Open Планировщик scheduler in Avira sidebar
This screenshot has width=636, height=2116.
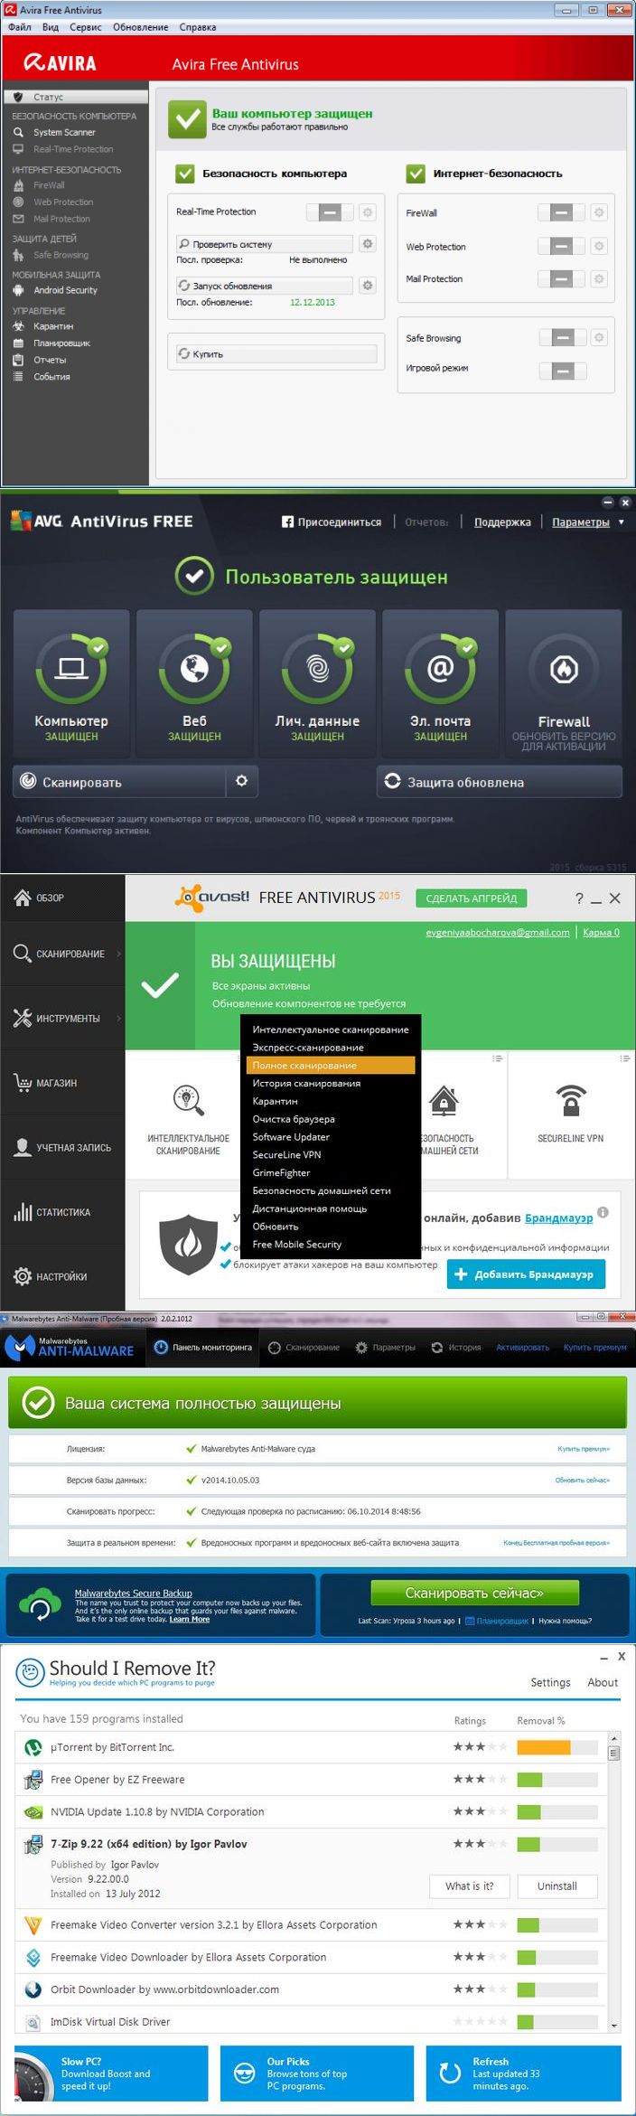click(x=61, y=343)
